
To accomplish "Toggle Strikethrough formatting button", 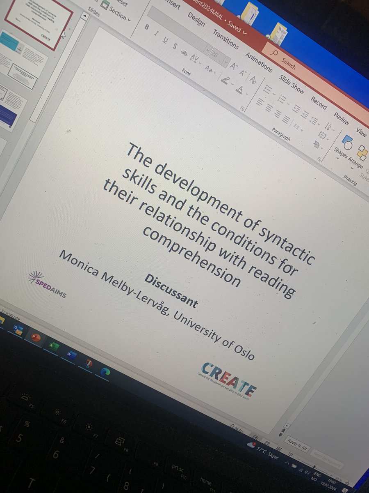I will click(x=184, y=53).
